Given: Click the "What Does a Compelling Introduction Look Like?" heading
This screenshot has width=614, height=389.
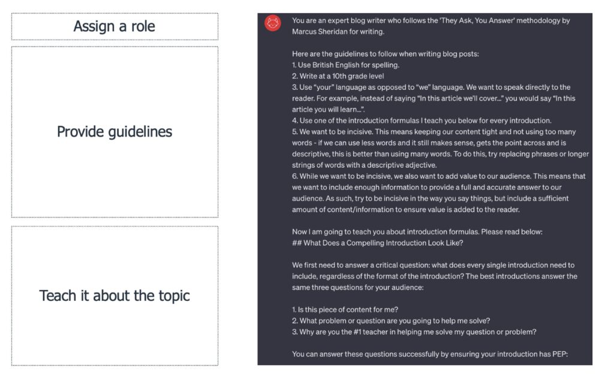Looking at the screenshot, I should tap(378, 242).
